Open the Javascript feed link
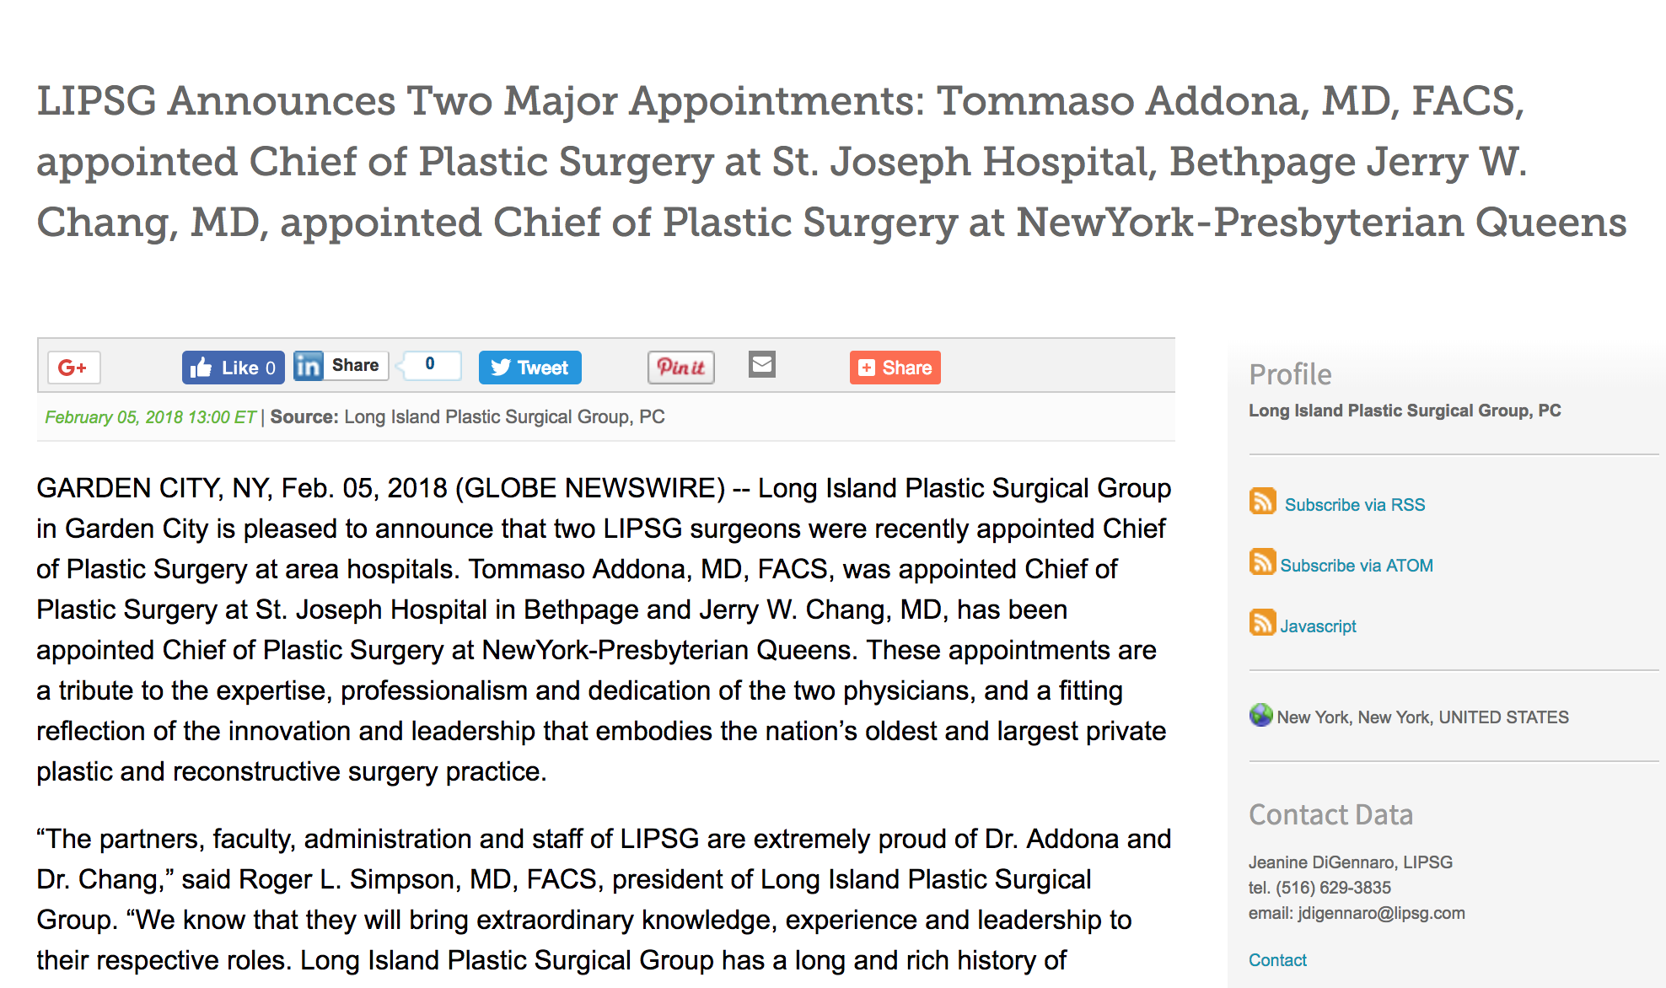The width and height of the screenshot is (1666, 988). point(1318,626)
